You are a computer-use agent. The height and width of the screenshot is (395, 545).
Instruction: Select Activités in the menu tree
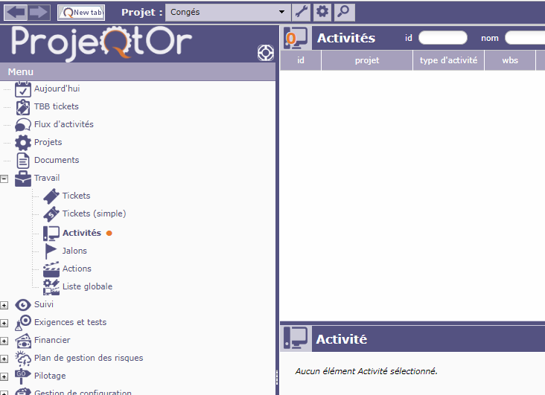[82, 233]
